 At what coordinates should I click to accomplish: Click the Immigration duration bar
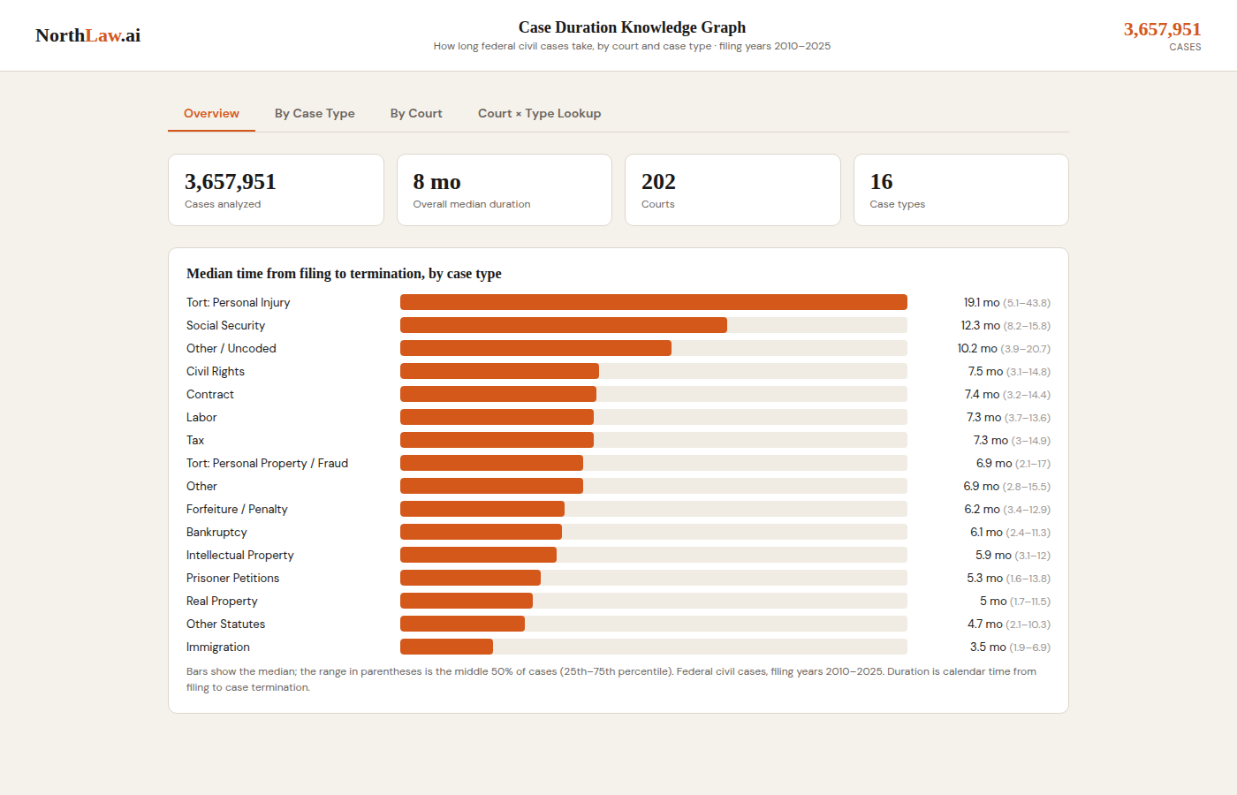[x=446, y=647]
